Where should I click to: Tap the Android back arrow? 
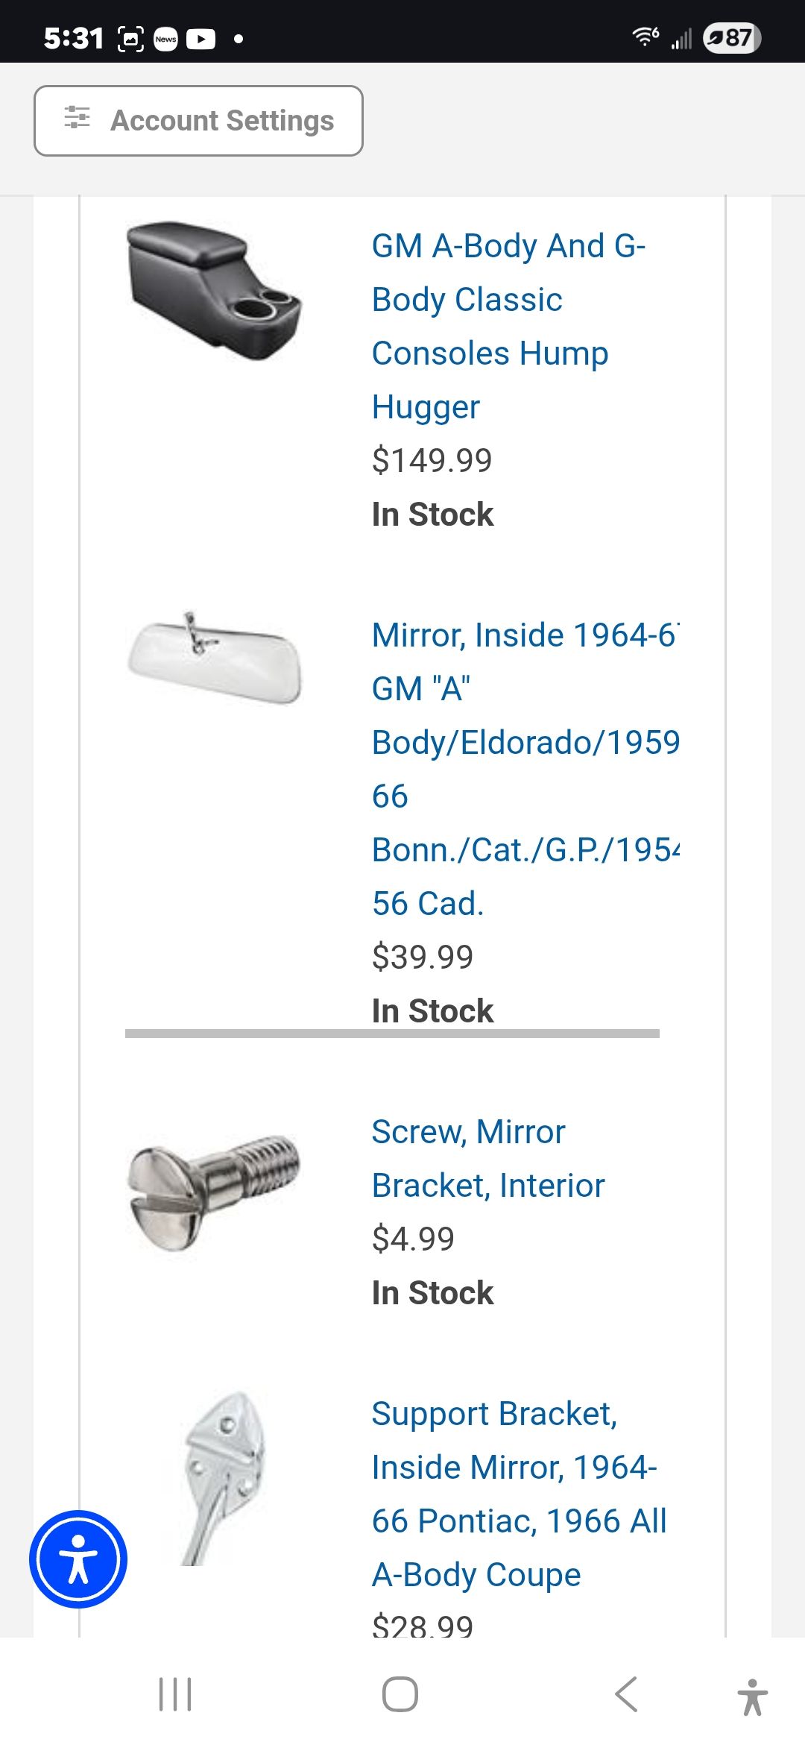click(626, 1694)
